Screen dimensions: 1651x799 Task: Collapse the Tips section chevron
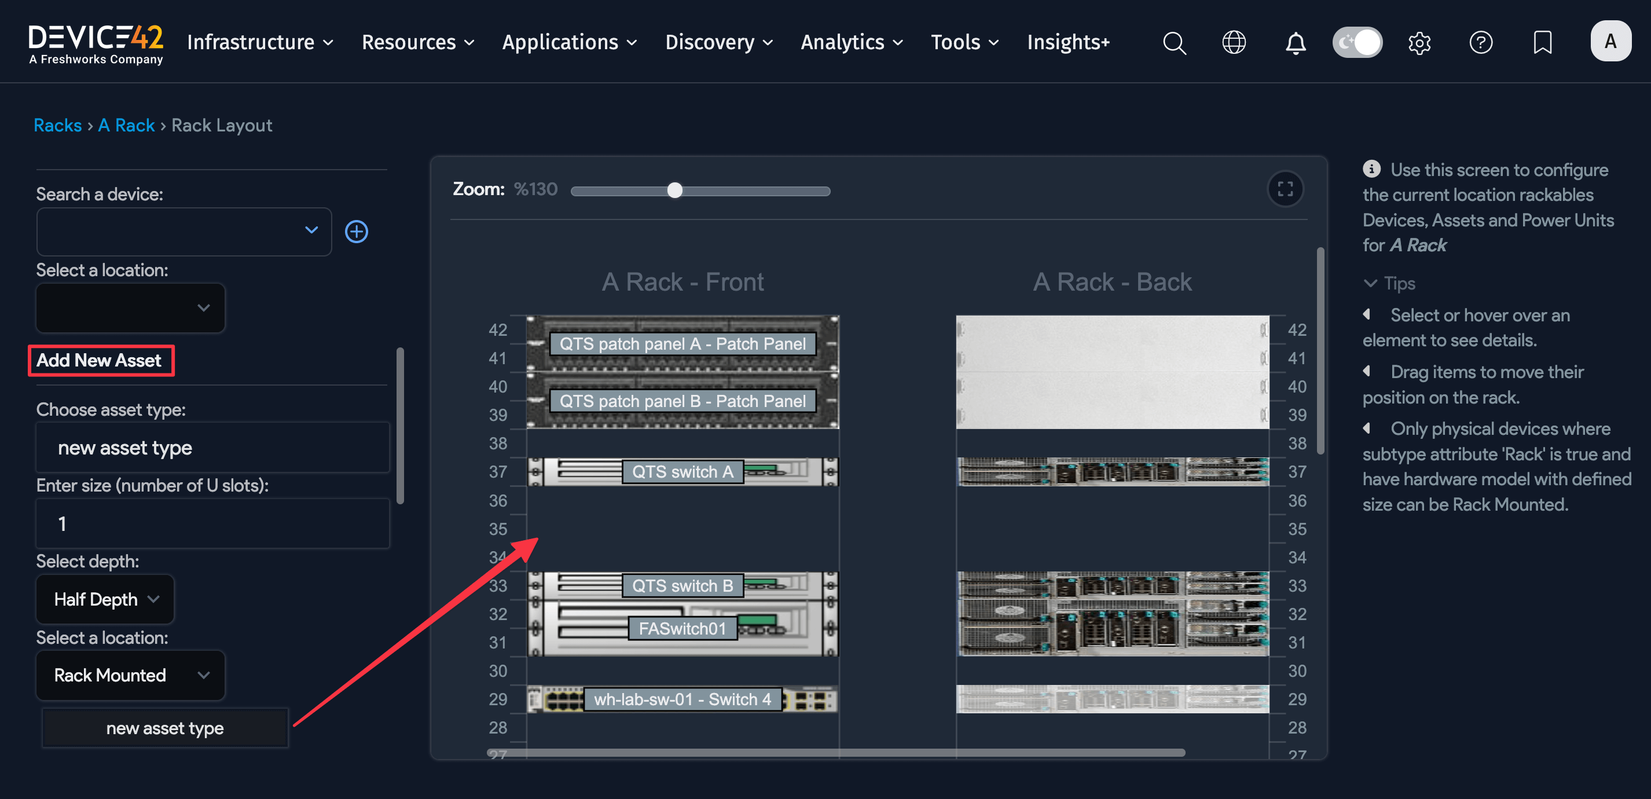(x=1371, y=283)
